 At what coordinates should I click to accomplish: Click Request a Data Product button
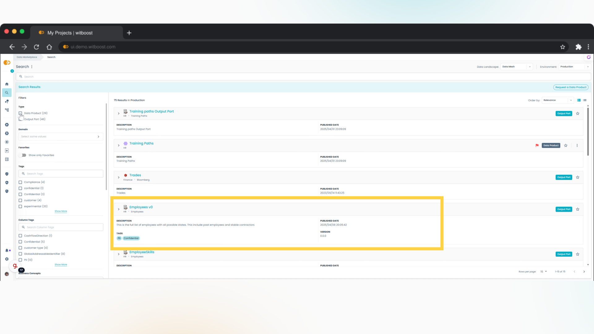click(571, 88)
